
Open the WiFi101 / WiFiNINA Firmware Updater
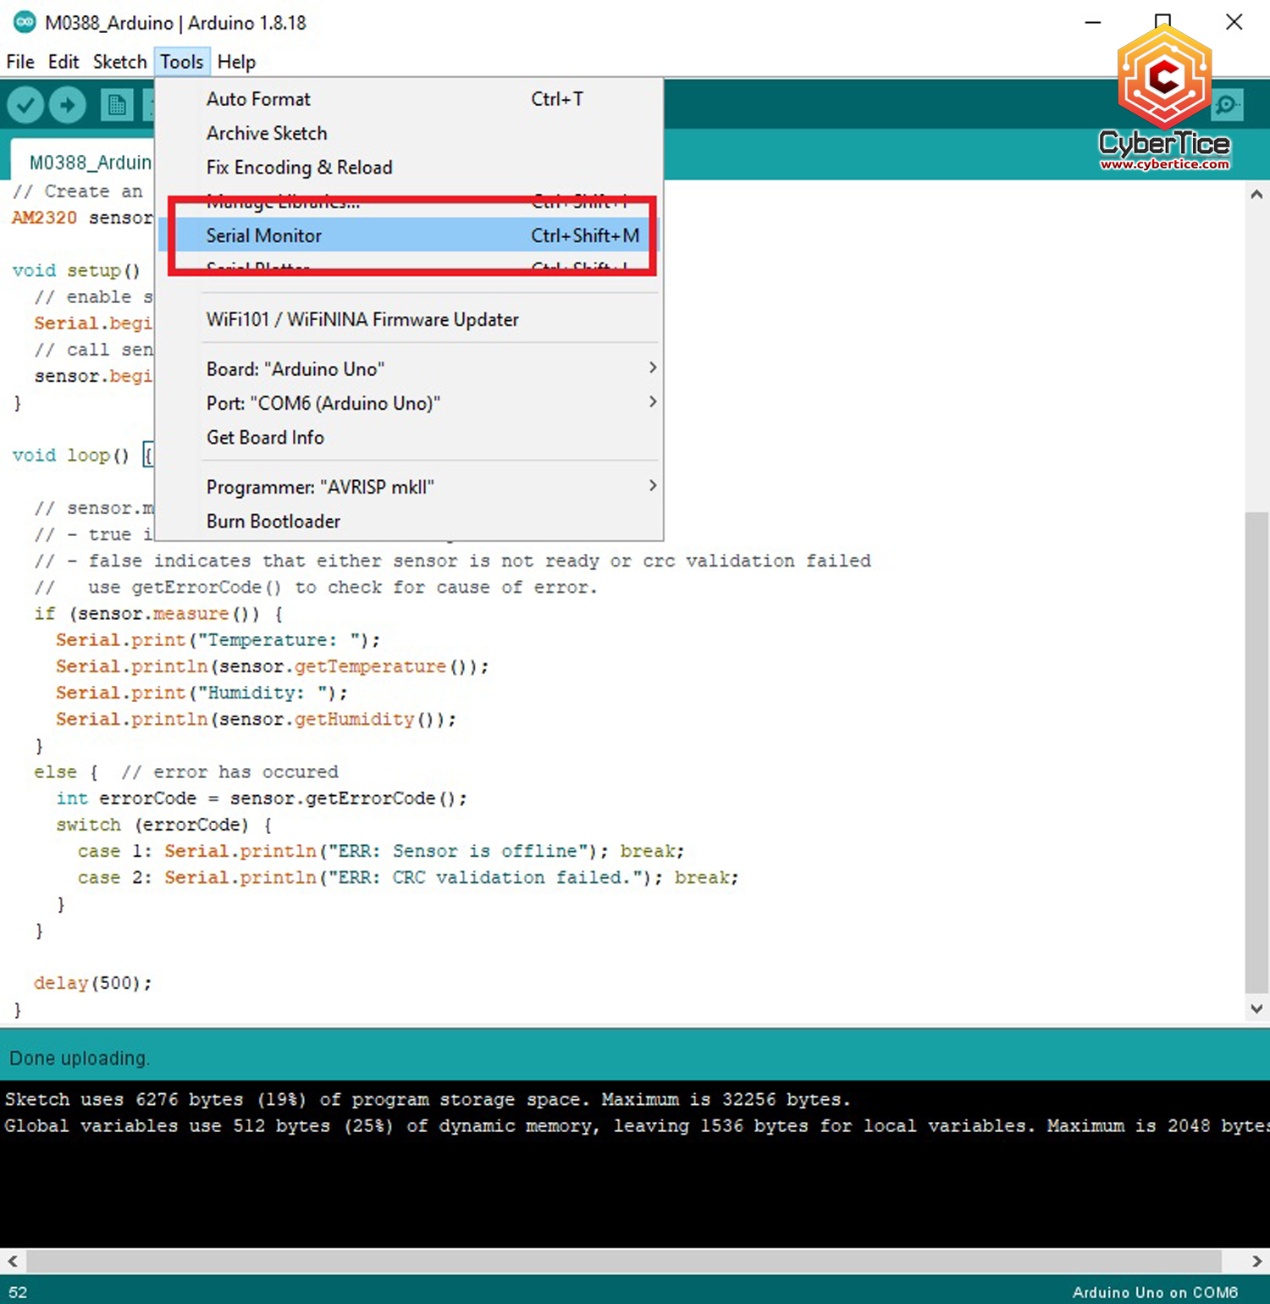tap(362, 319)
